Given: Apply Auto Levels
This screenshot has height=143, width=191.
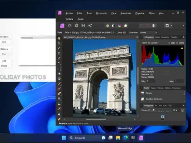Looking at the screenshot, I should (x=107, y=26).
